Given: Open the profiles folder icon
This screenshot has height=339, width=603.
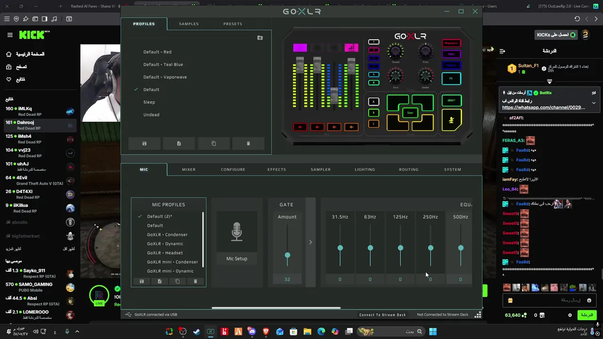Looking at the screenshot, I should 260,38.
